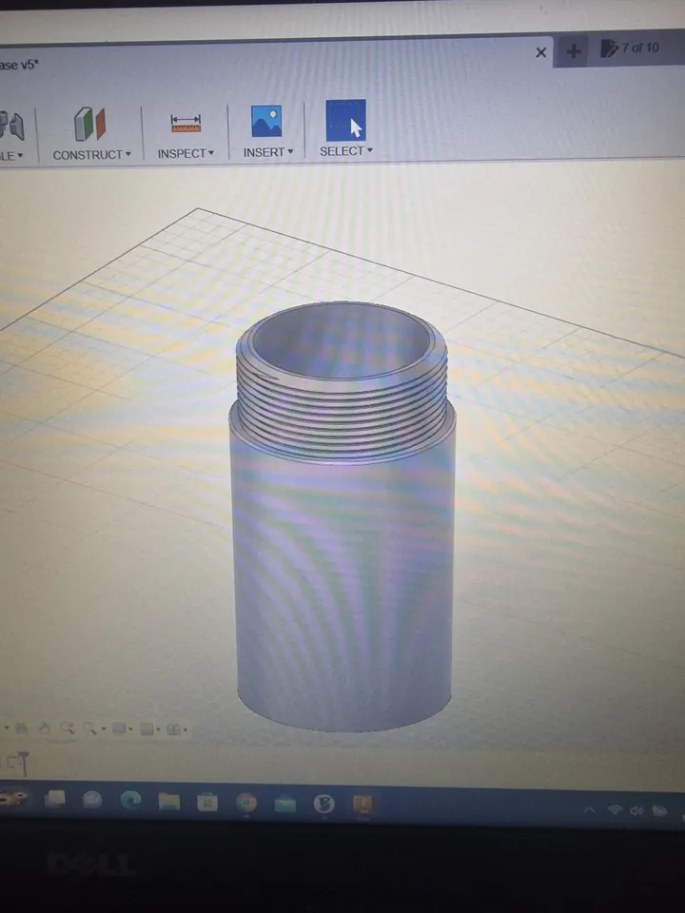685x913 pixels.
Task: Open Viewports layout icon
Action: 173,729
